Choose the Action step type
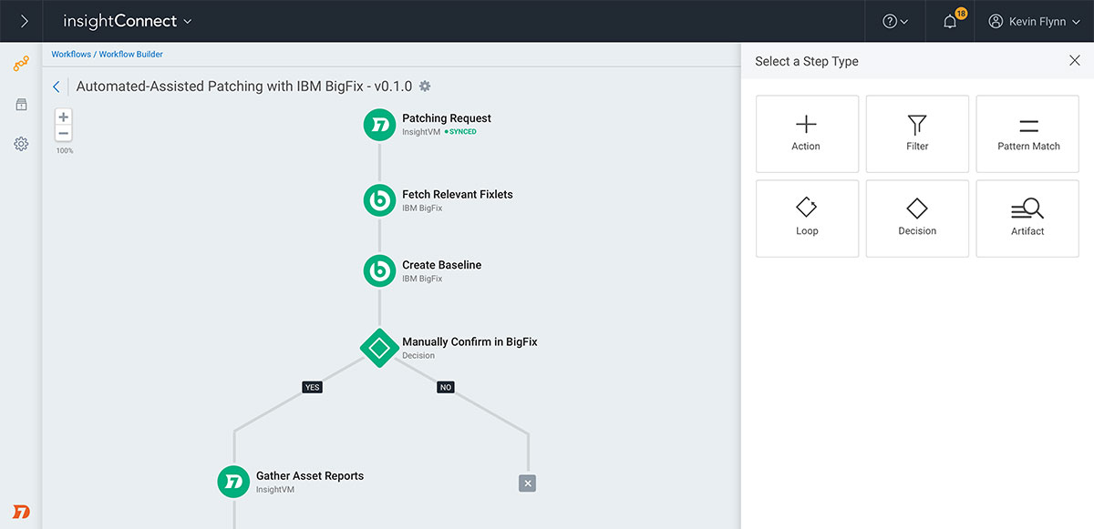 (807, 134)
